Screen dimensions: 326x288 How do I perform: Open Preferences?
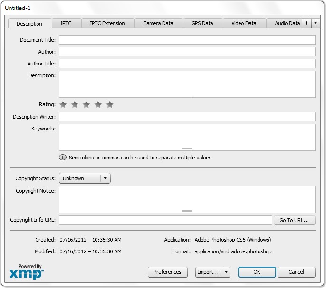click(167, 272)
